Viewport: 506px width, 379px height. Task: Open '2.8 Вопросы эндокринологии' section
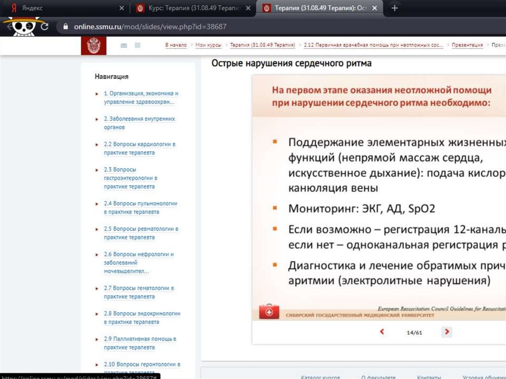[x=142, y=318]
